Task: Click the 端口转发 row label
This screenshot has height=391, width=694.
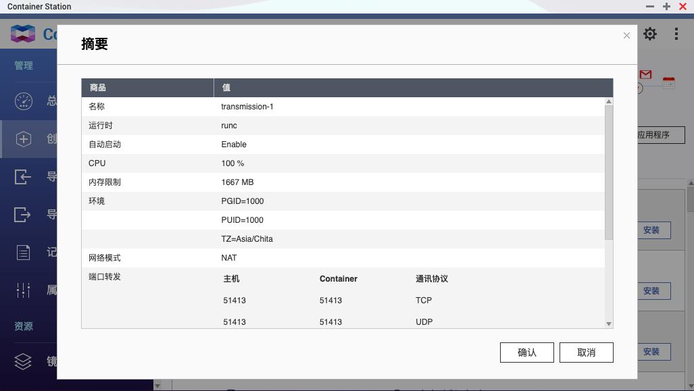Action: click(105, 277)
